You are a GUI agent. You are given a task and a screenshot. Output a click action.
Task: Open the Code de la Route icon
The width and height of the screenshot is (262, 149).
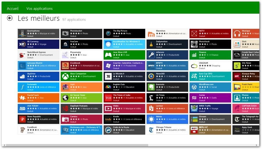[108, 130]
